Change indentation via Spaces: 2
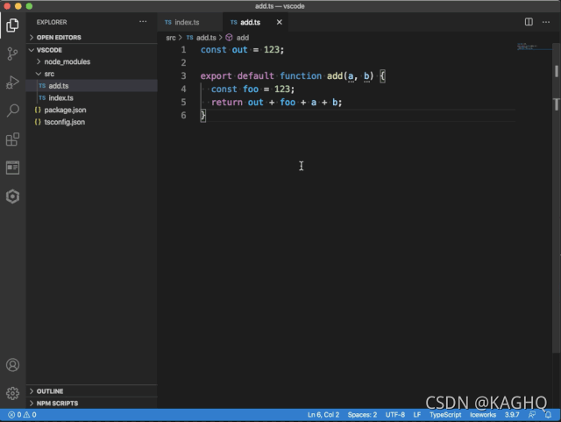This screenshot has width=561, height=422. 362,415
